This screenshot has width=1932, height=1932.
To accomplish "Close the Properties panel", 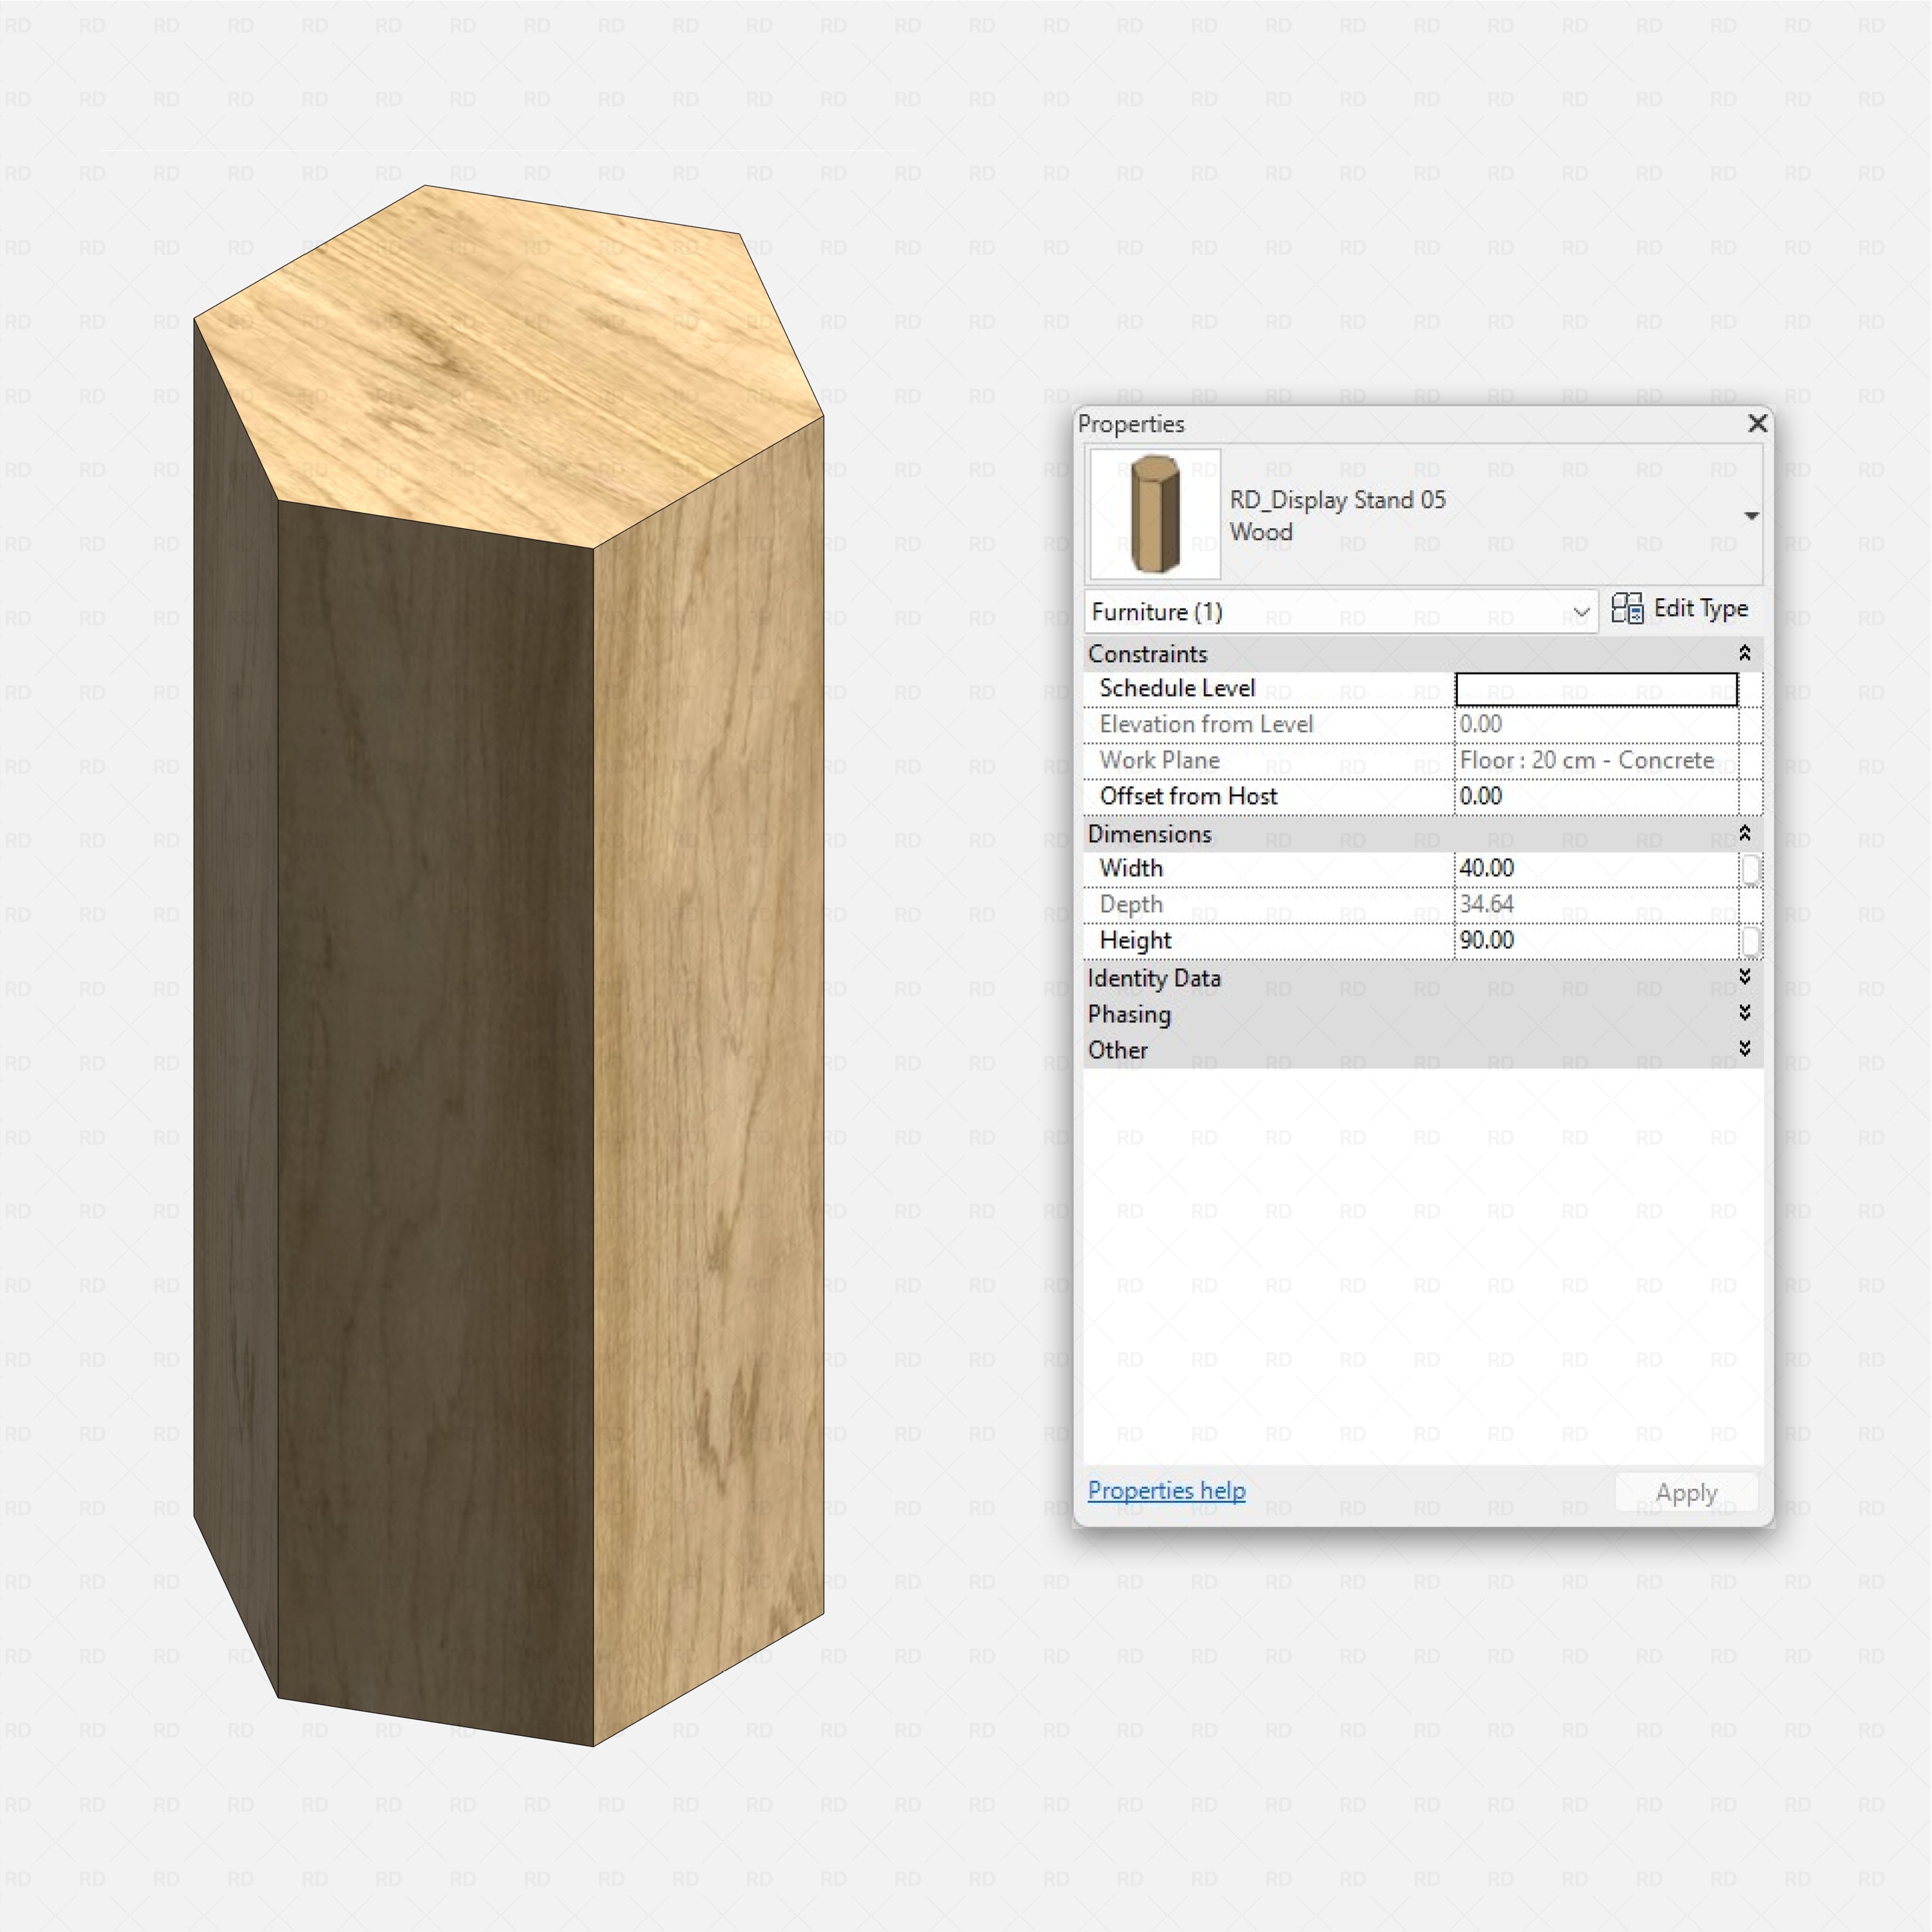I will coord(1757,423).
